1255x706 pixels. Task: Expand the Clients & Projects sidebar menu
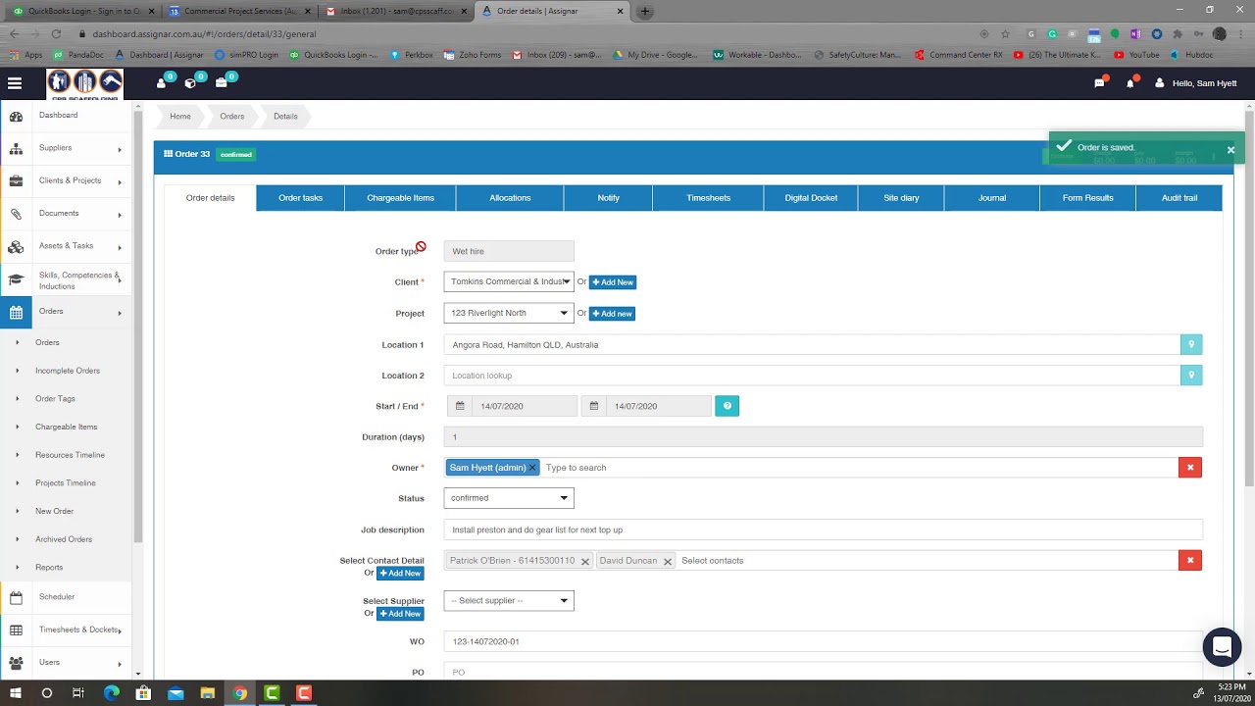[x=120, y=181]
